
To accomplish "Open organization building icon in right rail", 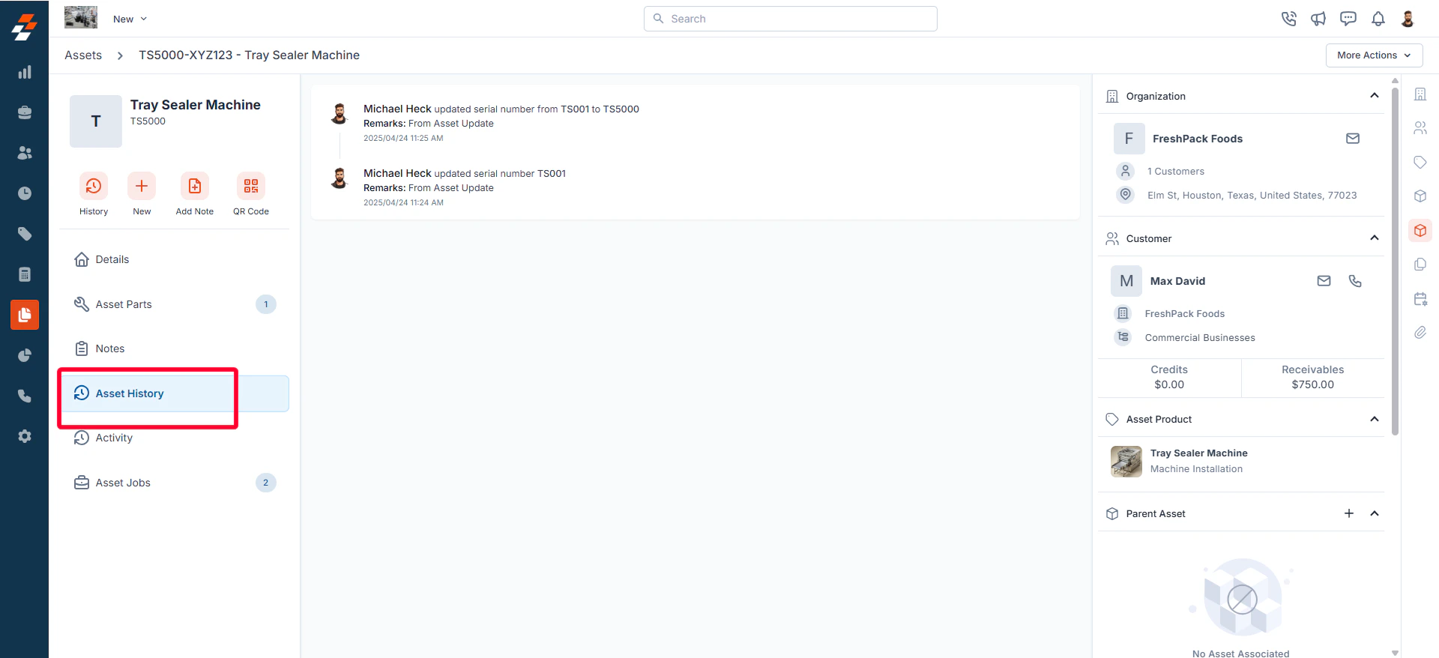I will pos(1420,94).
